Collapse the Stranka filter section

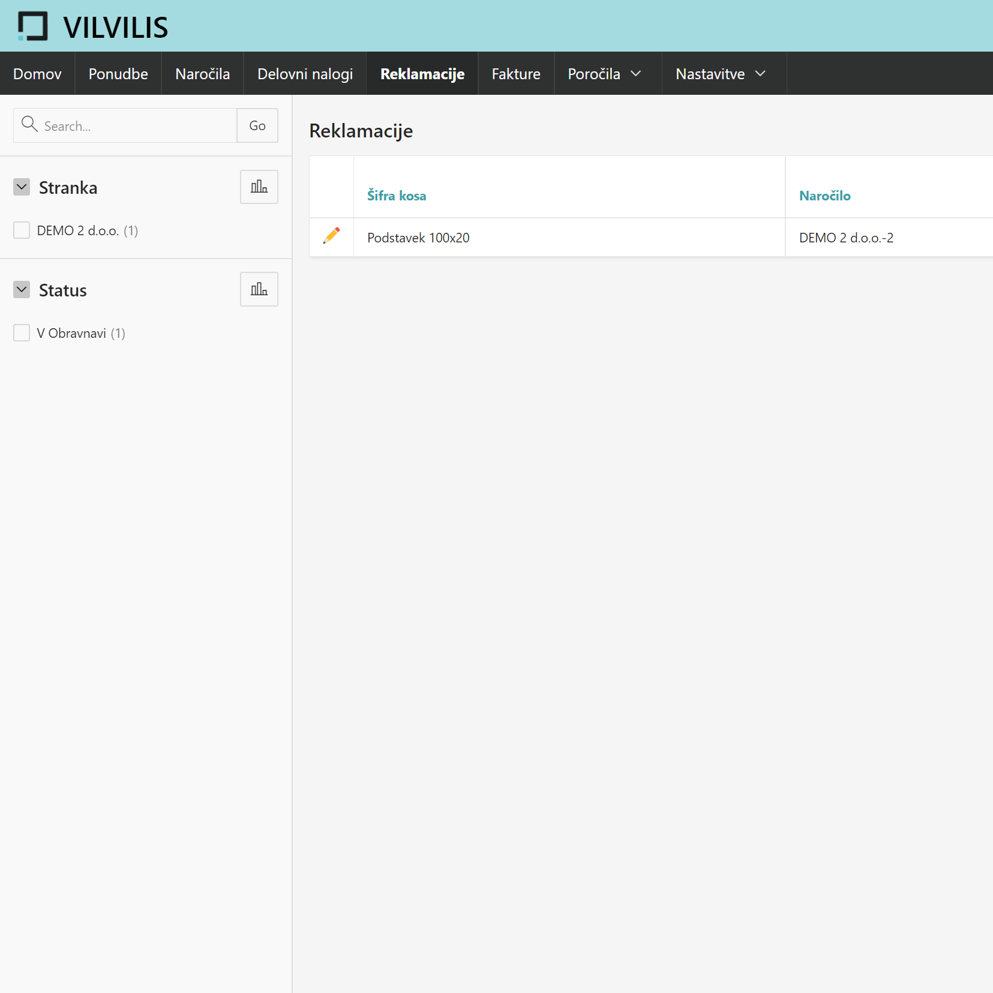[22, 187]
